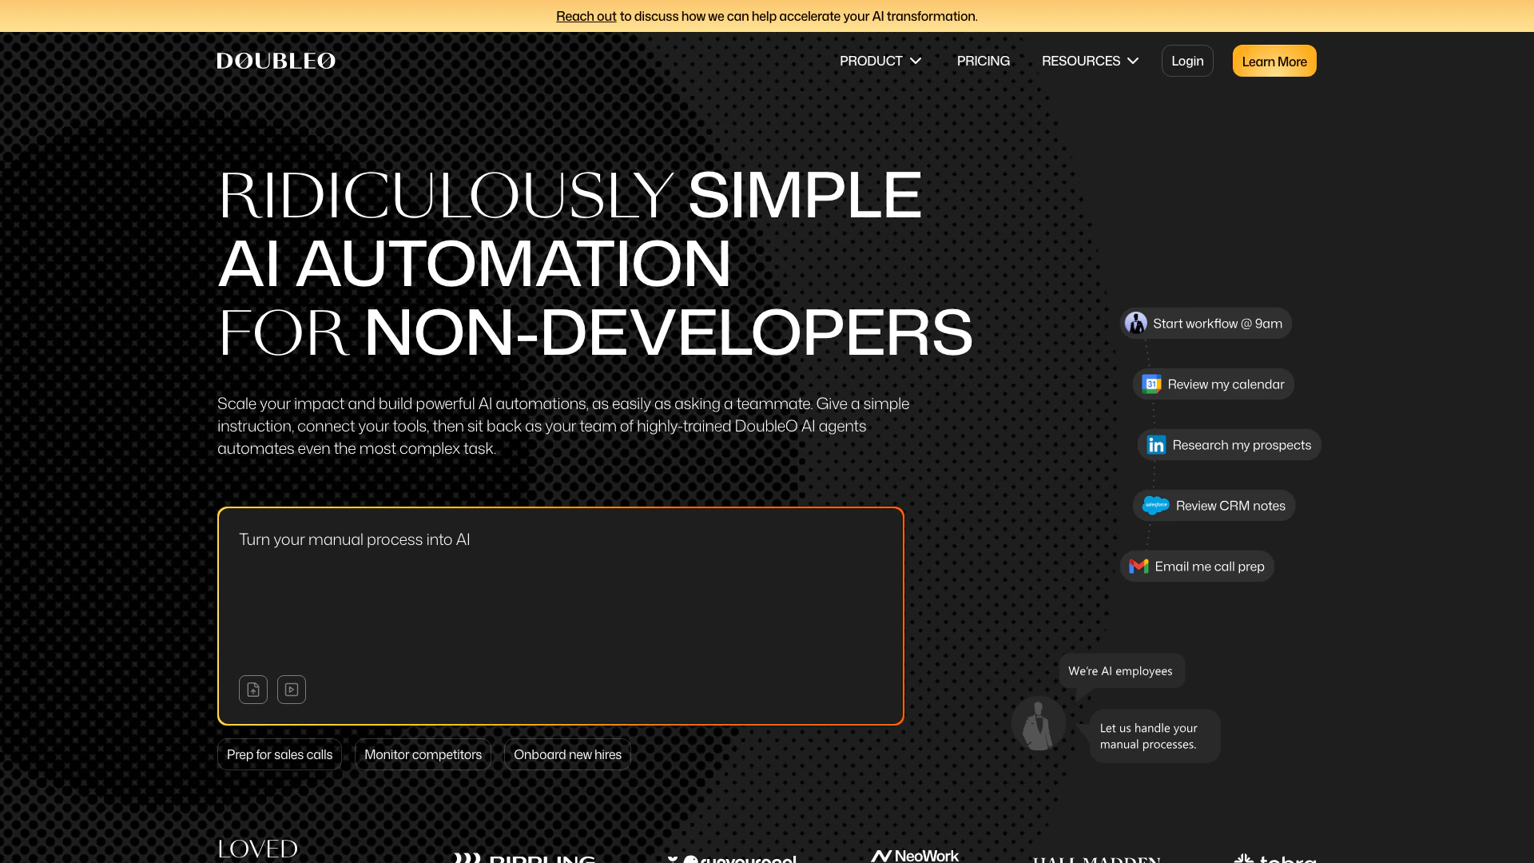Screen dimensions: 1534x863
Task: Pick the Onboard new hires suggestion
Action: click(567, 754)
